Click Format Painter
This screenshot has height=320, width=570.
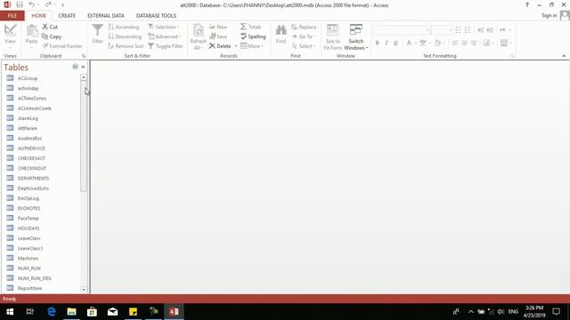coord(62,46)
